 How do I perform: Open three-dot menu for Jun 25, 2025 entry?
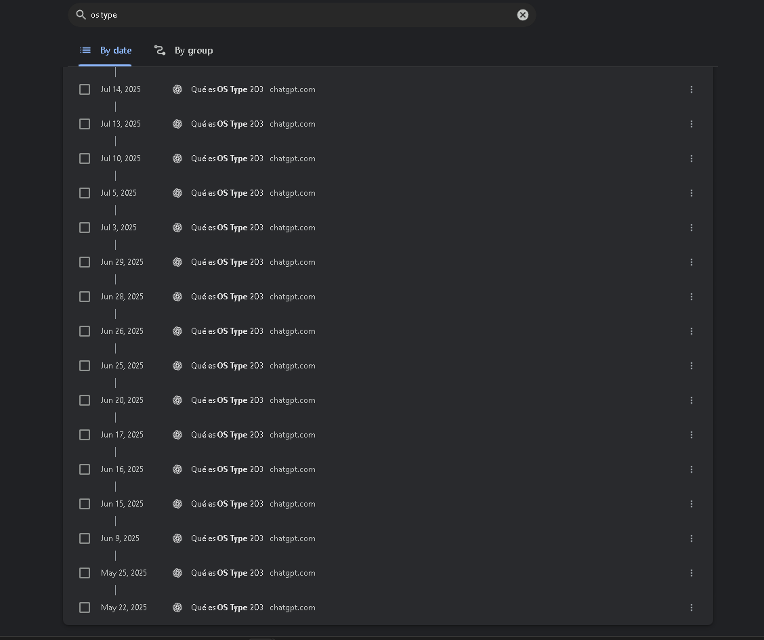692,366
